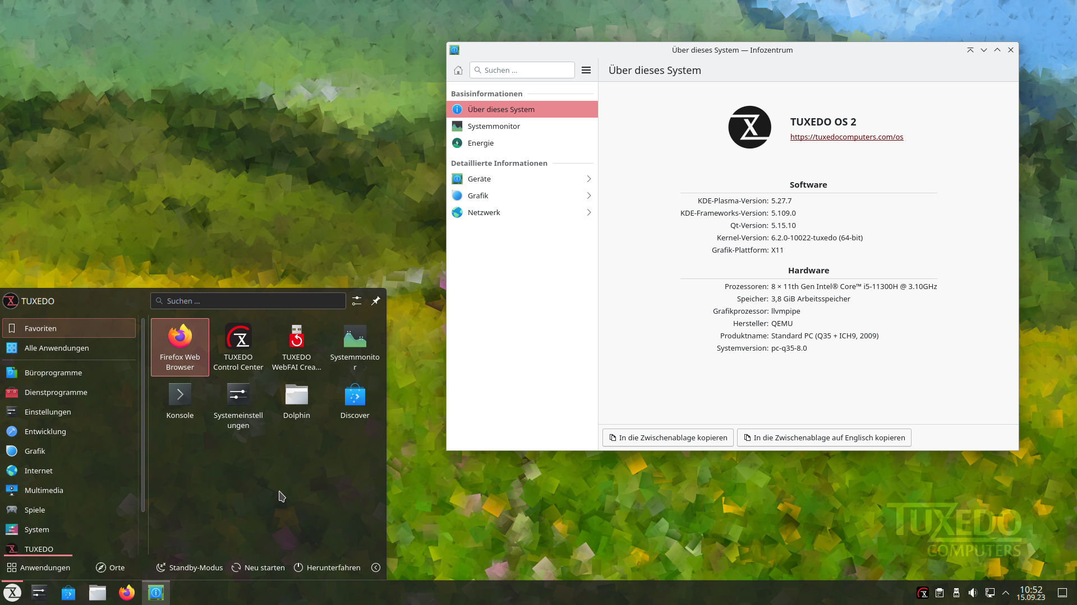Focus Infozentrum search field
Screen dimensions: 1077x605
(522, 70)
